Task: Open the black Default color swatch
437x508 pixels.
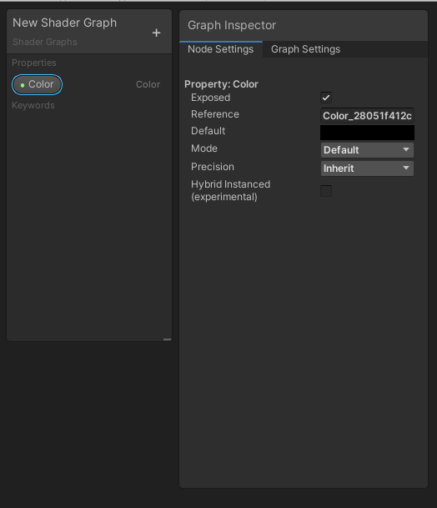Action: [367, 133]
